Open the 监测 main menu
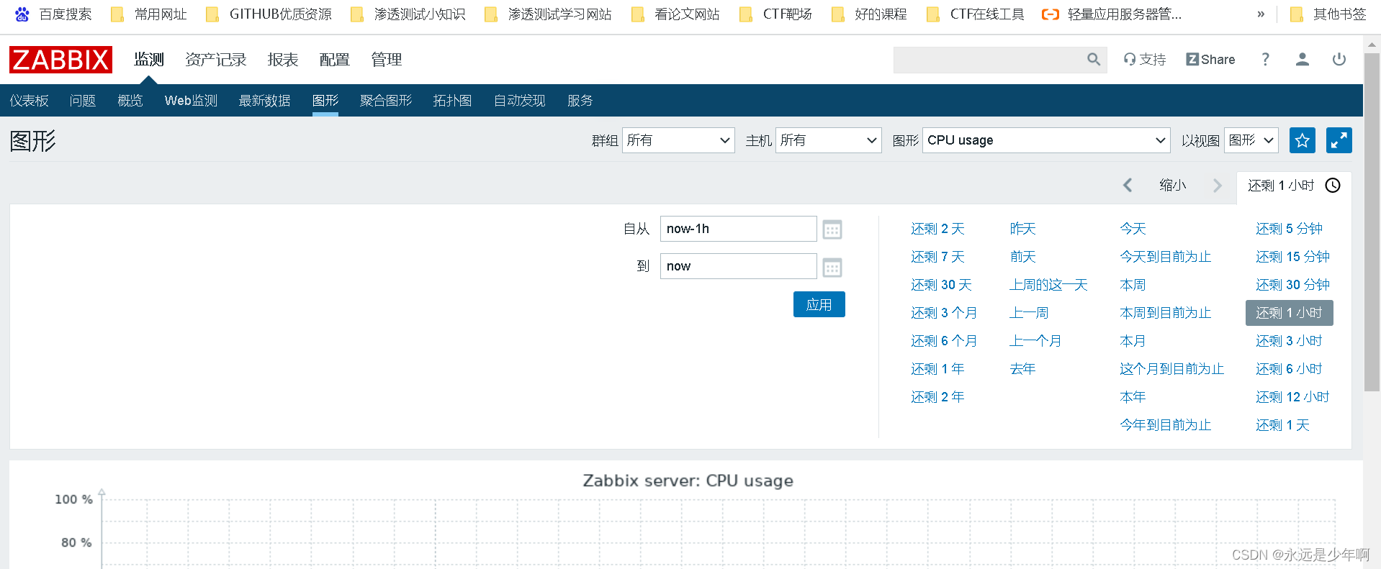The width and height of the screenshot is (1381, 569). (x=149, y=60)
